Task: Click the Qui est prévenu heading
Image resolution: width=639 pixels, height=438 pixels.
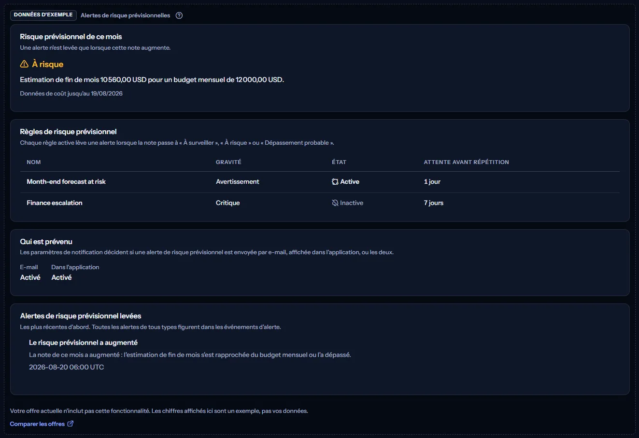Action: point(46,242)
